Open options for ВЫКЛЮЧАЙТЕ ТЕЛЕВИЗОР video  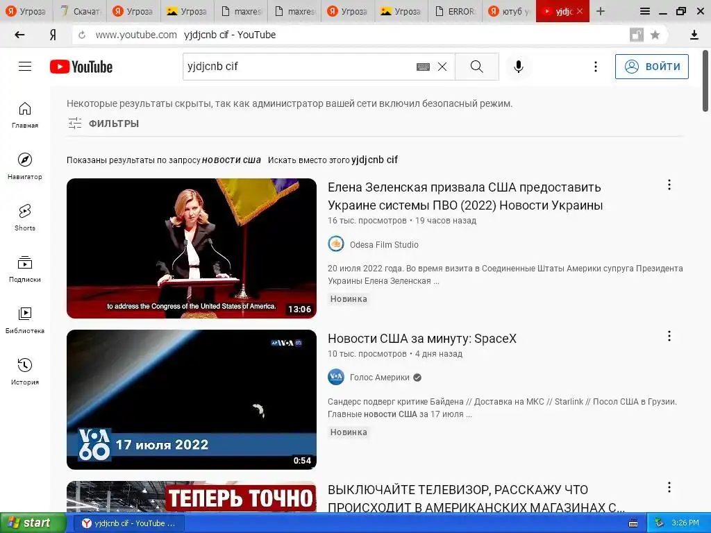[669, 487]
